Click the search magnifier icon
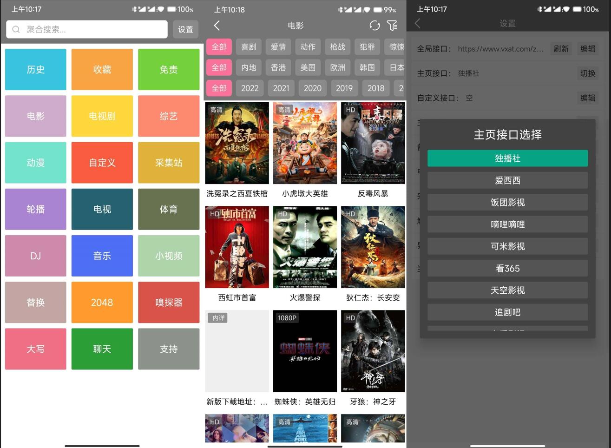This screenshot has width=611, height=448. click(x=16, y=29)
